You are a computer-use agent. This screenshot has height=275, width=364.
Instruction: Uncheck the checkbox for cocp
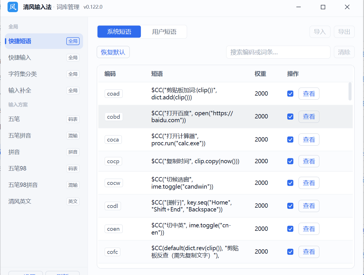290,161
